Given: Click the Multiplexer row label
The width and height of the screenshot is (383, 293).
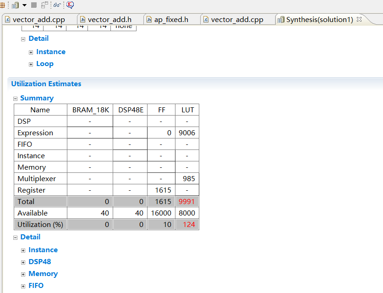Looking at the screenshot, I should pos(37,179).
